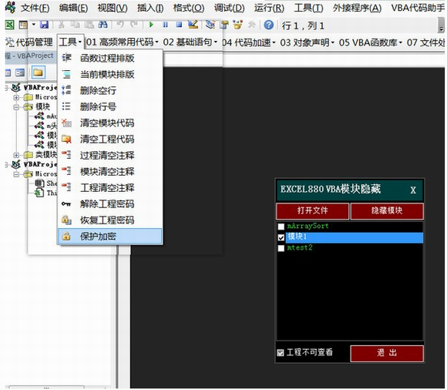Open the 运行(R) menu
The image size is (447, 390).
[x=269, y=8]
